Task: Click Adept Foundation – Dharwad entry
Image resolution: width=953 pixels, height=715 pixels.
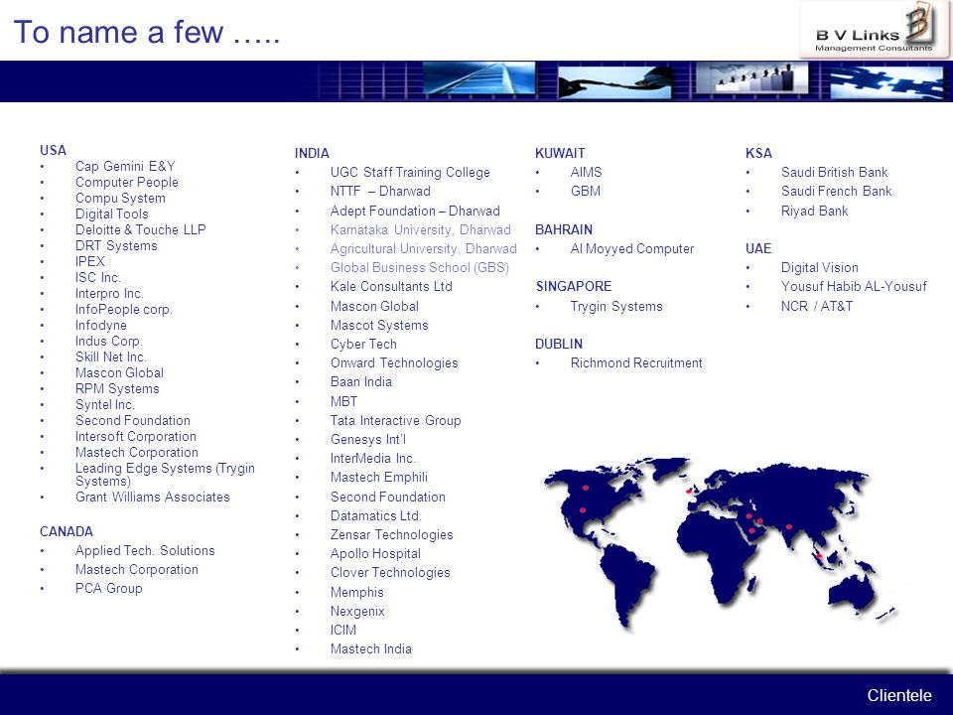Action: click(x=415, y=211)
